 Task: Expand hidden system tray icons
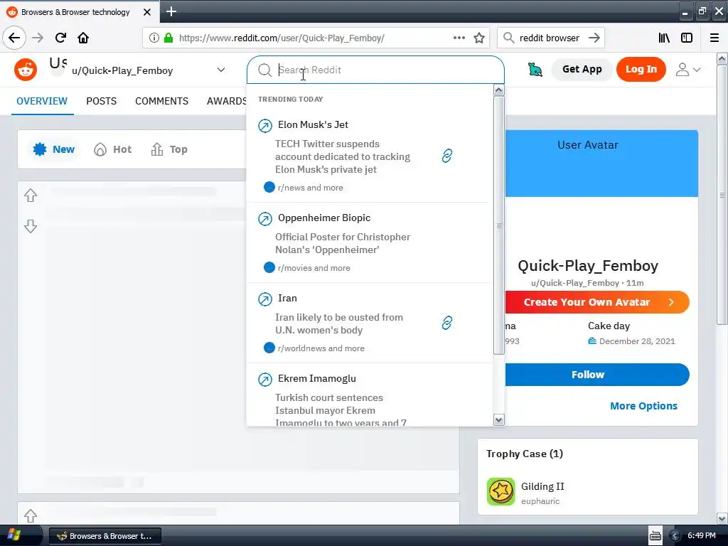[675, 536]
